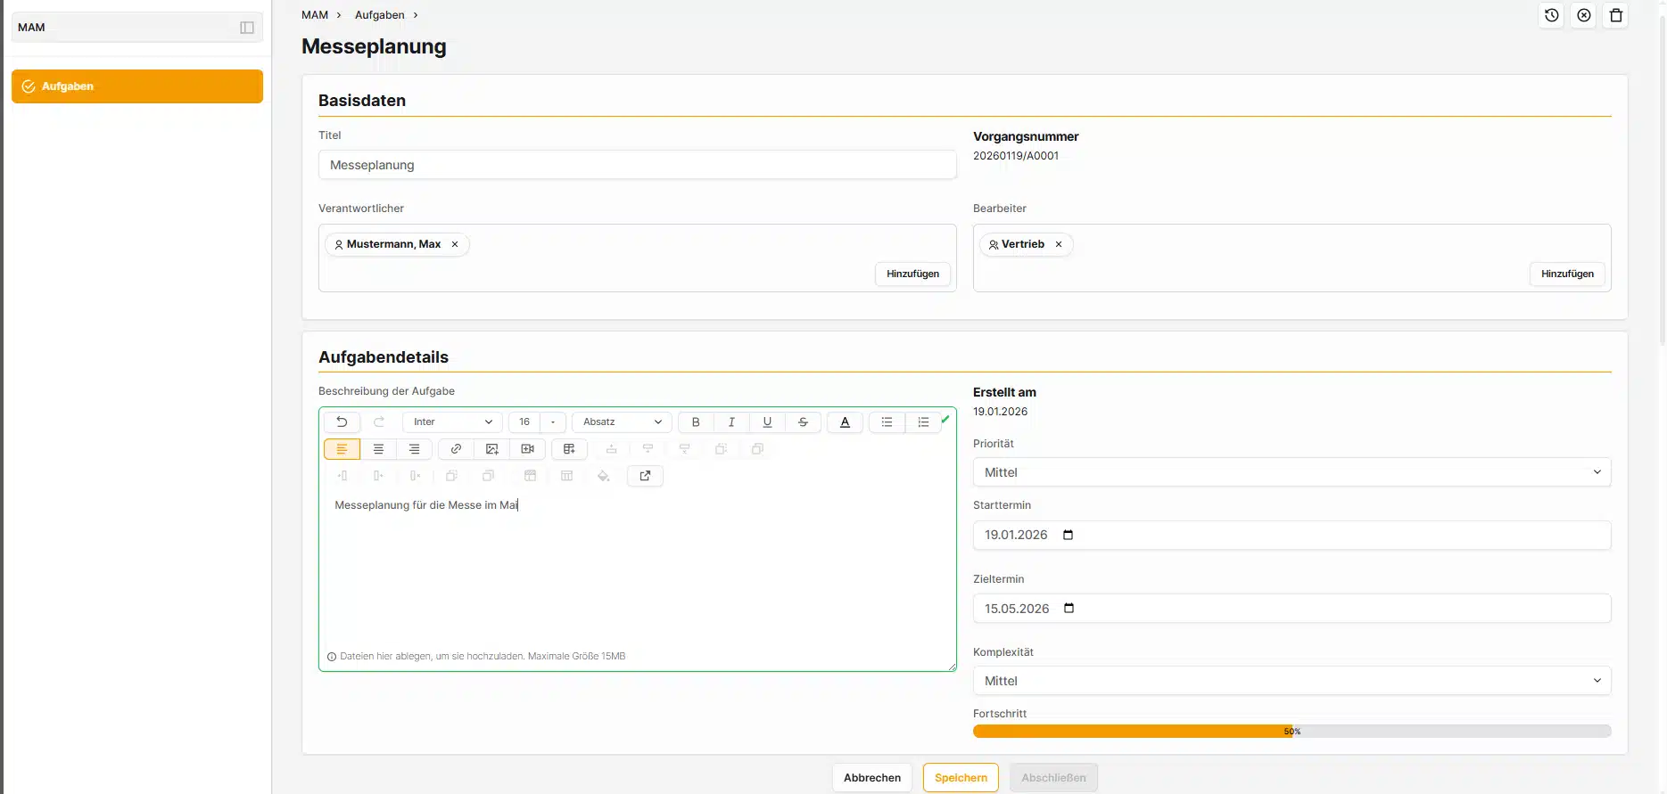Open the Inter font family dropdown
Image resolution: width=1667 pixels, height=794 pixels.
pos(452,422)
